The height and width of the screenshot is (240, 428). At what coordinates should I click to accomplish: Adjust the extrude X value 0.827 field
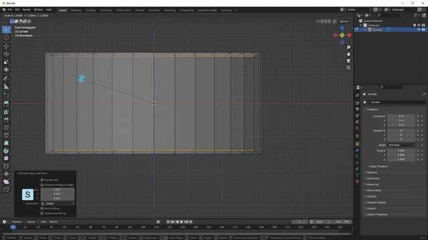coord(58,189)
